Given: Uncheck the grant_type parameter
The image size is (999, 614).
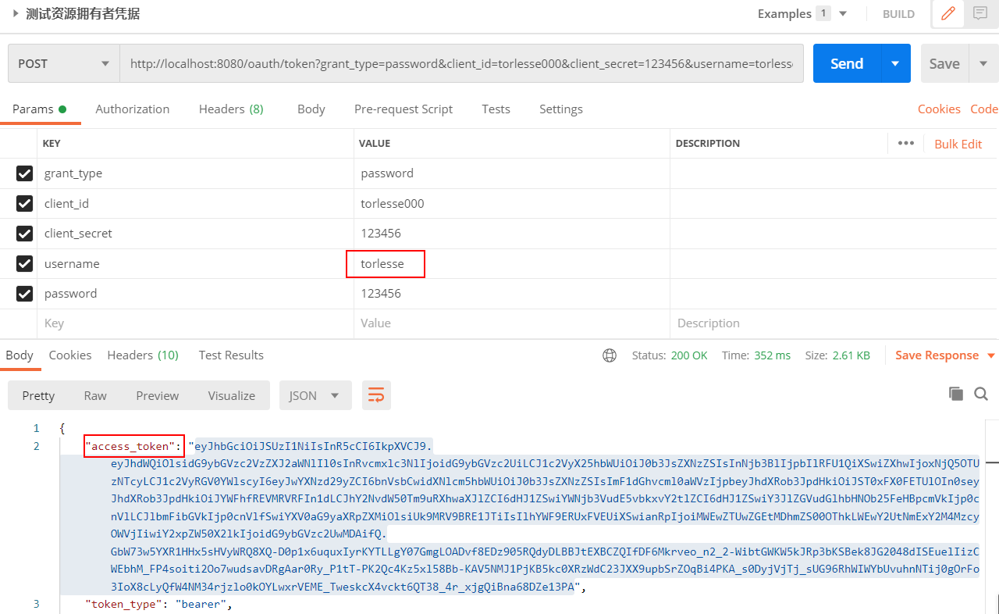Looking at the screenshot, I should coord(24,173).
